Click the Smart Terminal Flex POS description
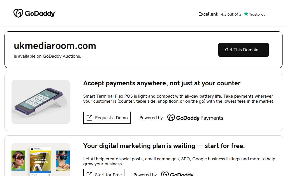287x176 pixels. pyautogui.click(x=179, y=99)
